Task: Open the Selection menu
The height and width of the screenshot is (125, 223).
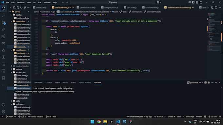Action: point(20,2)
